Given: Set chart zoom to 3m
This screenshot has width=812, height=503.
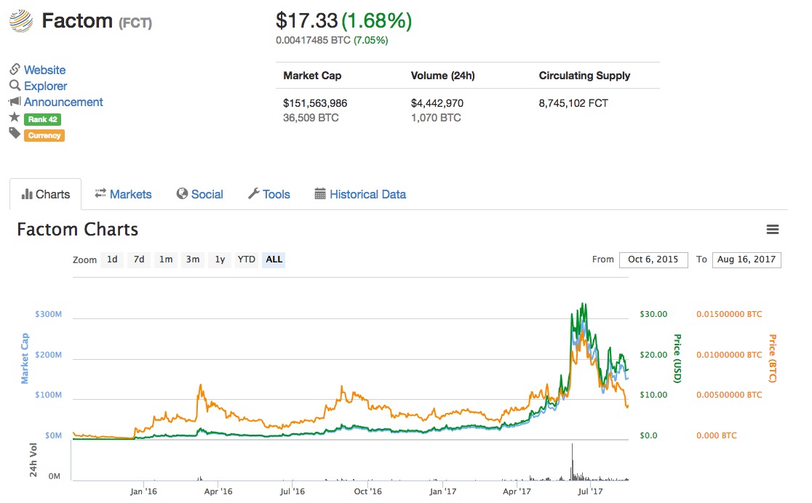Looking at the screenshot, I should coord(193,259).
